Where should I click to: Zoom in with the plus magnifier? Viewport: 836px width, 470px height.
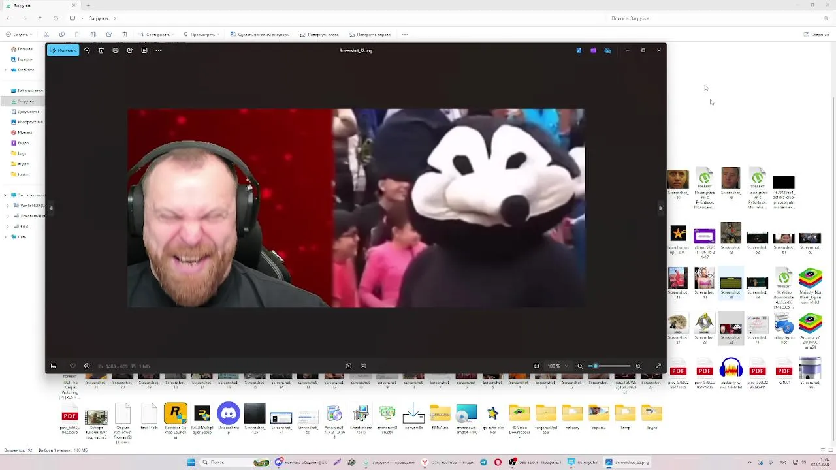click(638, 366)
